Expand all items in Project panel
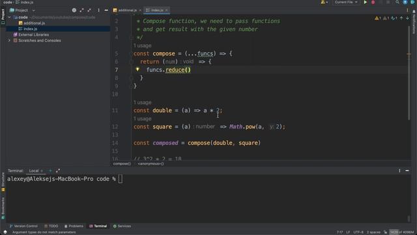This screenshot has height=235, width=417. (x=81, y=10)
